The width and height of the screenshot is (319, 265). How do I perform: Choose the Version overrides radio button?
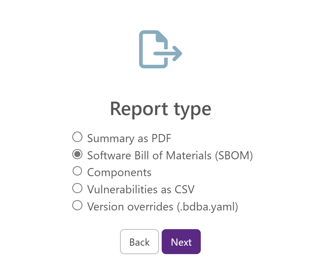click(77, 205)
